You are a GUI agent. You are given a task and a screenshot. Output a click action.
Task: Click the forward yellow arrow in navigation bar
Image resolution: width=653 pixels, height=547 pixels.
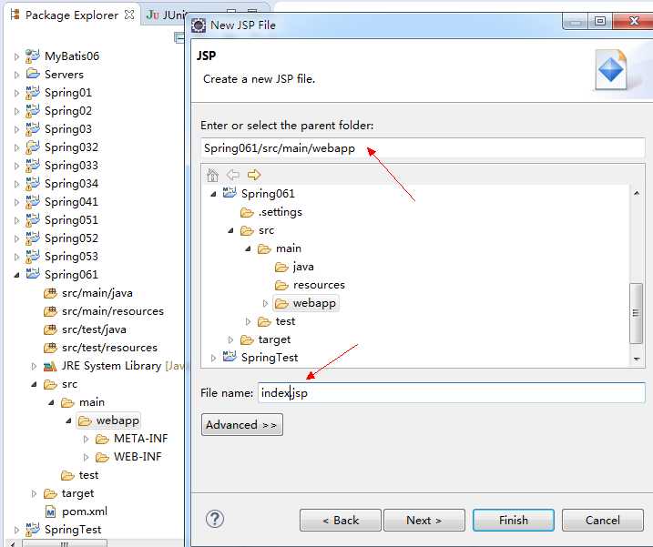click(253, 175)
